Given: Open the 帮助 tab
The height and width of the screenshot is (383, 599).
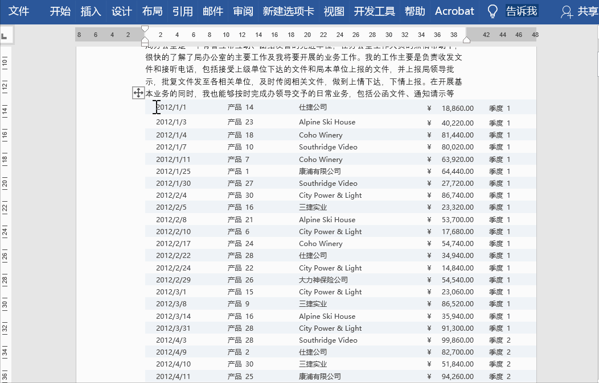Looking at the screenshot, I should point(415,11).
